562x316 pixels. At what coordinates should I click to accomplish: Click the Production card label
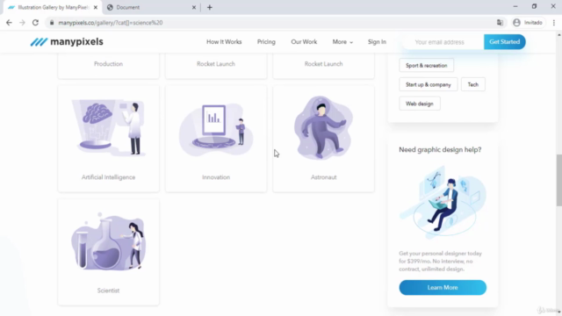point(108,64)
